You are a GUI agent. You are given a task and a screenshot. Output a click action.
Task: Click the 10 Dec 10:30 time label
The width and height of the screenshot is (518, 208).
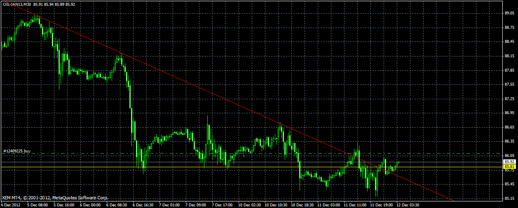pos(276,204)
